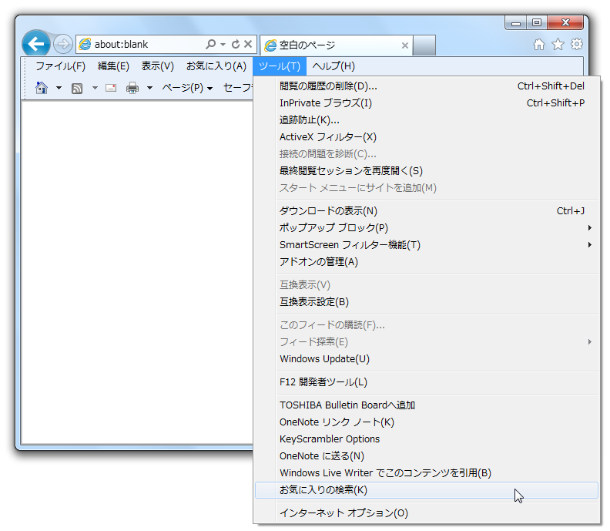Maximize the Internet Explorer window
The height and width of the screenshot is (531, 610).
click(537, 22)
